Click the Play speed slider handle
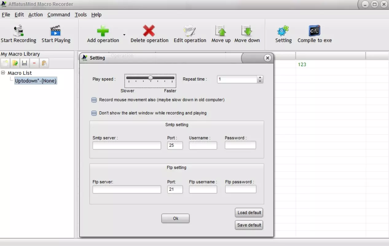This screenshot has width=389, height=246. (151, 78)
